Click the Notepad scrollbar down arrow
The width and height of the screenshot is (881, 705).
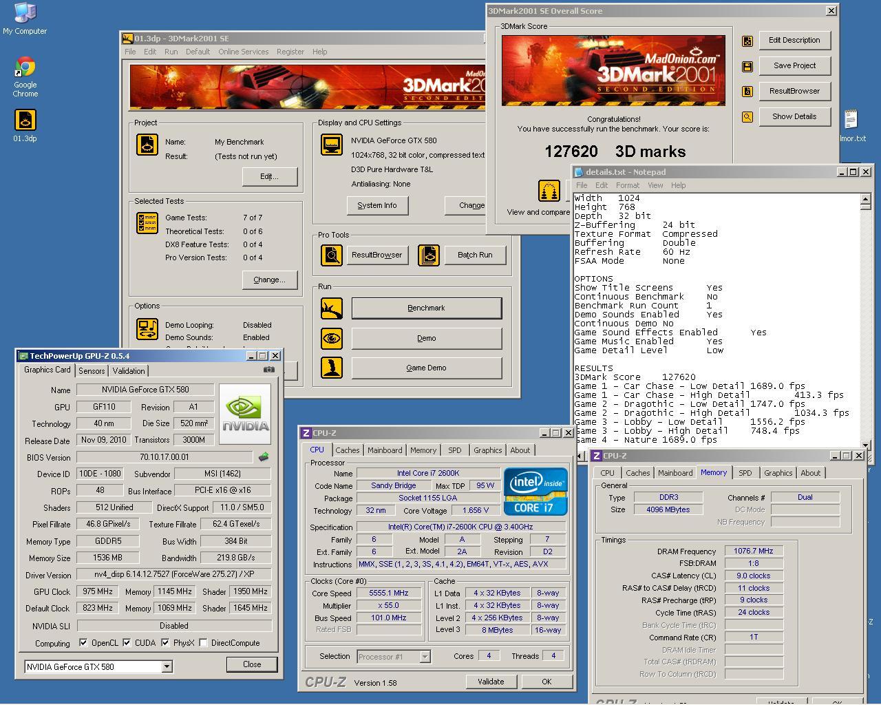point(865,445)
